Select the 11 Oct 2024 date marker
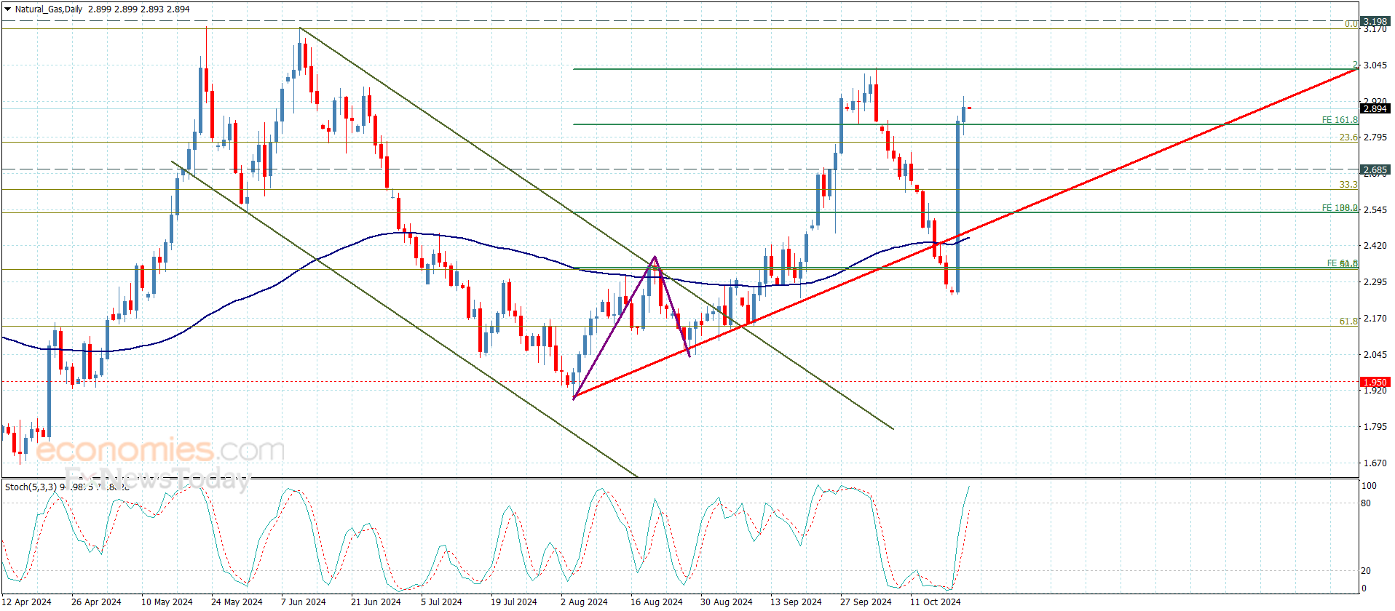 935,602
